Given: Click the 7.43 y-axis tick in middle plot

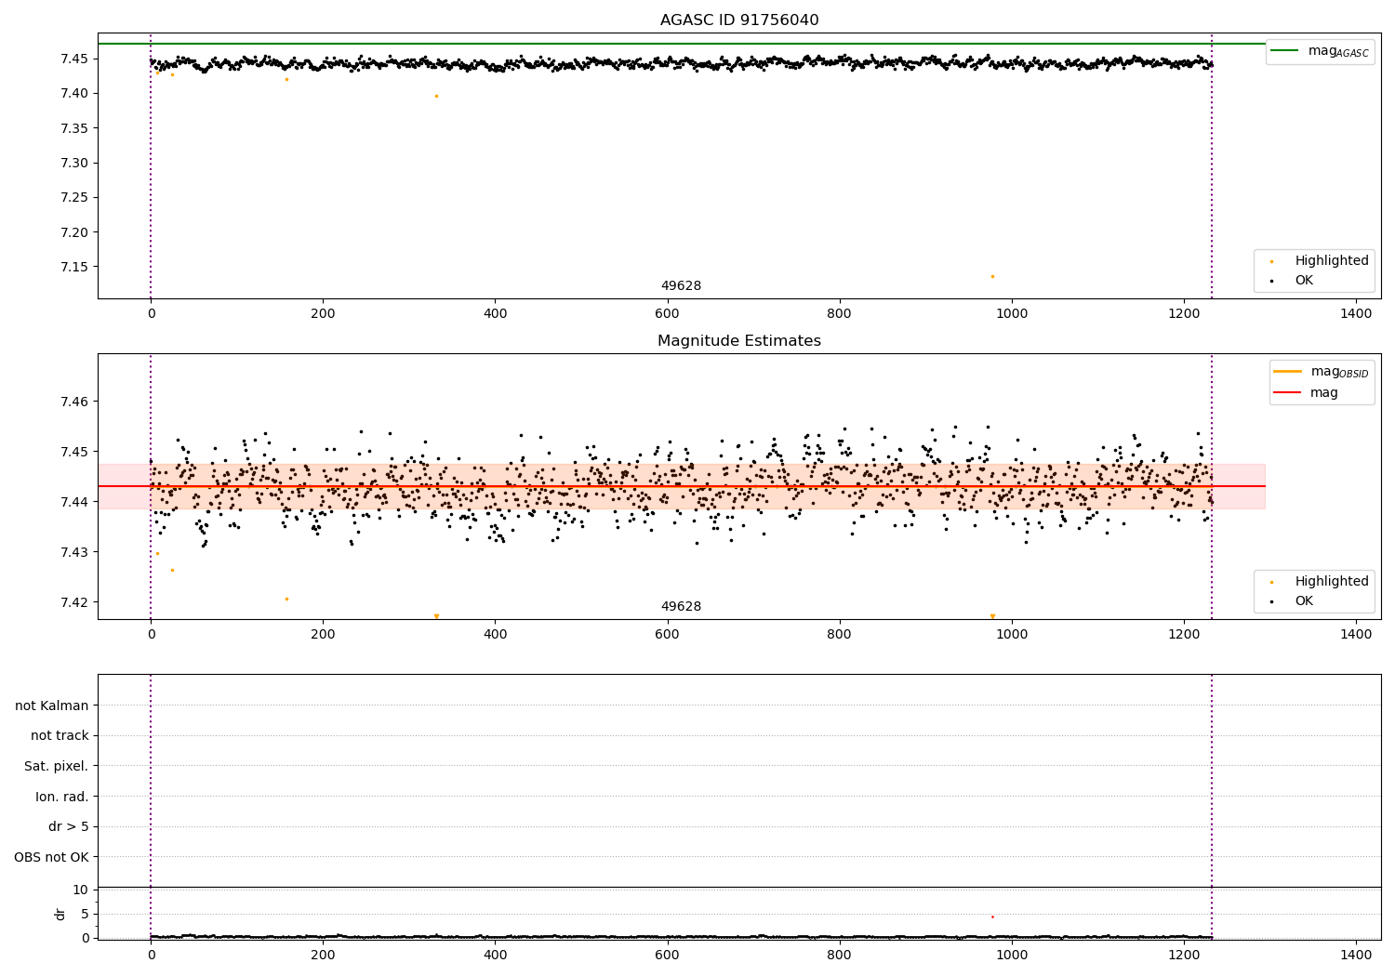Looking at the screenshot, I should (73, 552).
